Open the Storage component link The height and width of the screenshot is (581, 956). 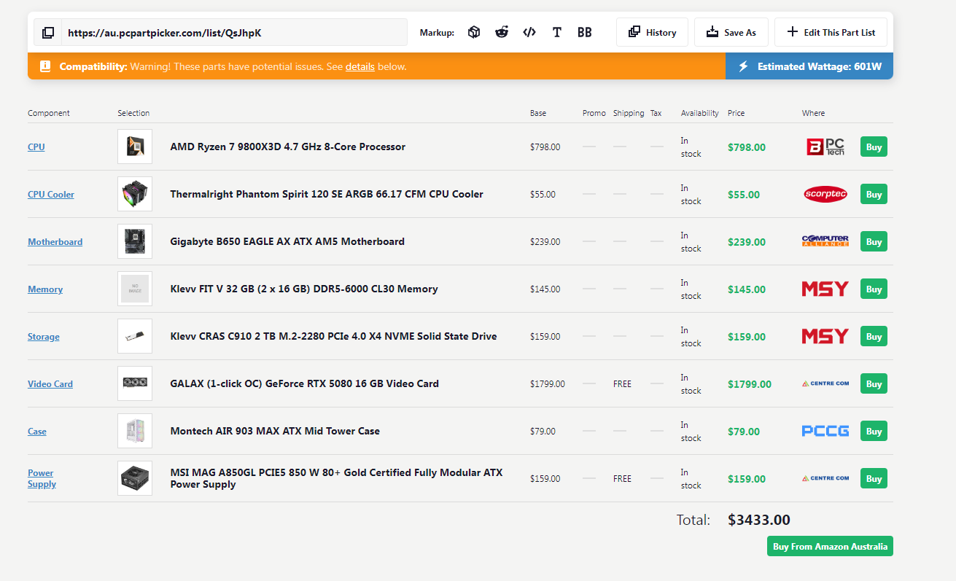[44, 337]
